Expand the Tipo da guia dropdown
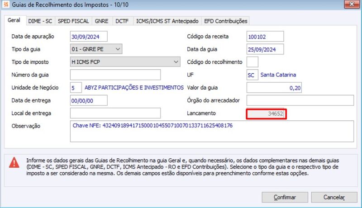 [x=118, y=49]
